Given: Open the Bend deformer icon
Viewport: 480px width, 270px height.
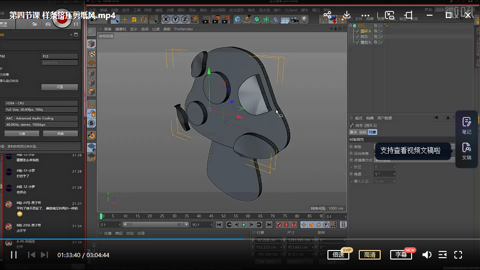Looking at the screenshot, I should point(276,19).
